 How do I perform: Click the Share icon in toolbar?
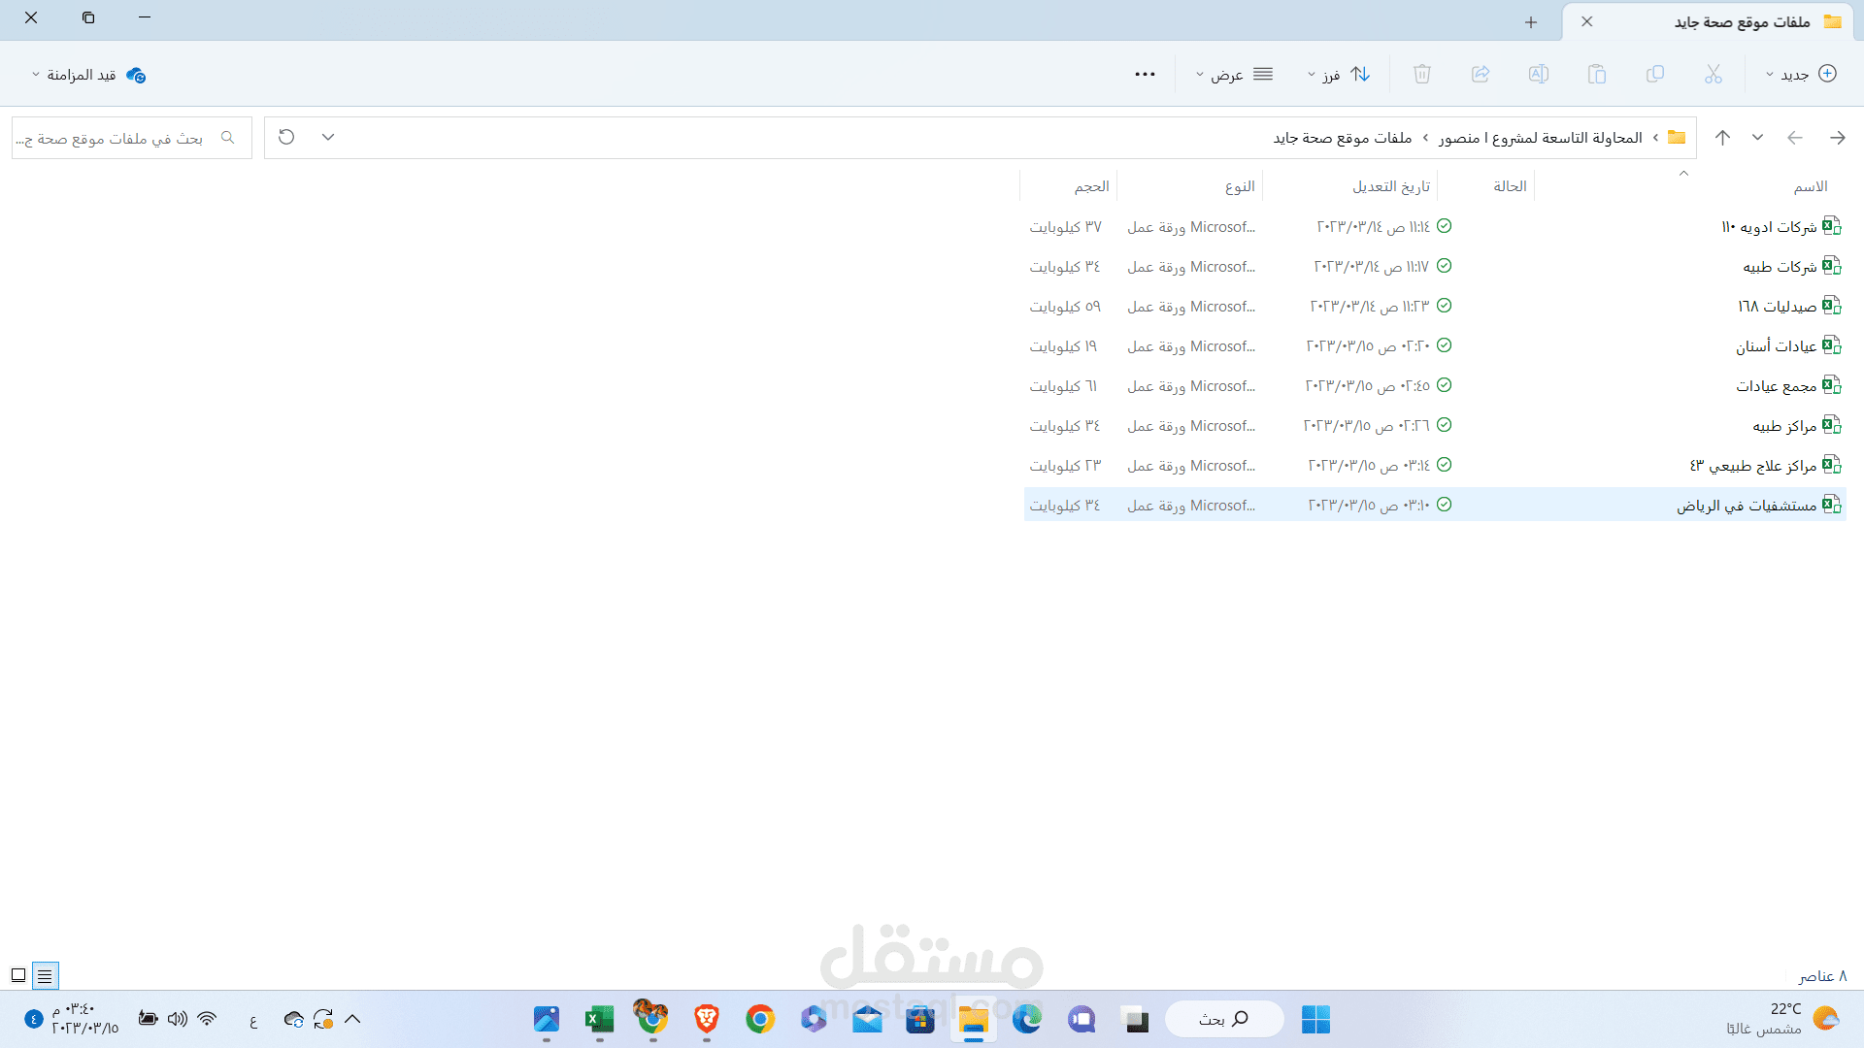pos(1481,74)
